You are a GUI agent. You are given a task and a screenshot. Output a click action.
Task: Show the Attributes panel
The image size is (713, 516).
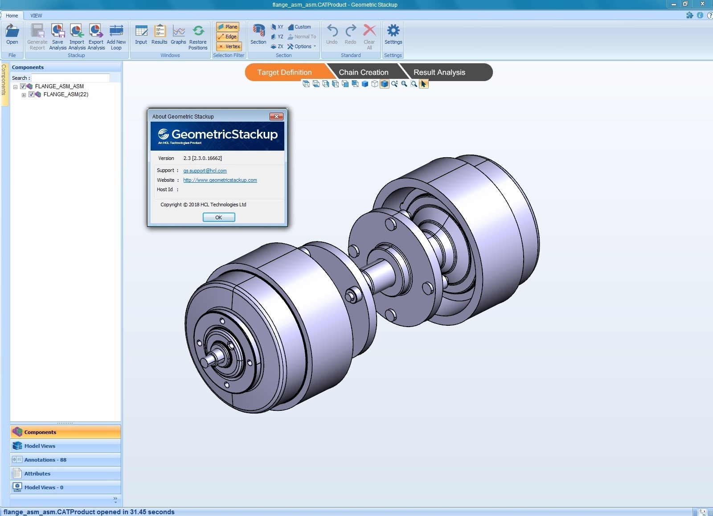pyautogui.click(x=66, y=474)
